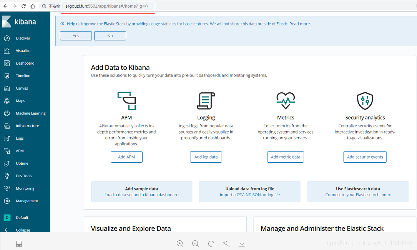The width and height of the screenshot is (417, 250).
Task: Select the Canvas menu label
Action: (x=22, y=88)
